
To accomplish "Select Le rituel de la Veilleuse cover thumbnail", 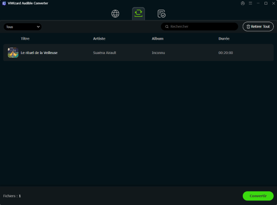I will pos(13,53).
